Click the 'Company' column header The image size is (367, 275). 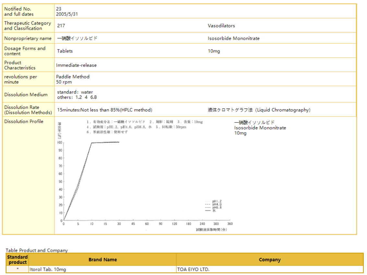point(269,260)
